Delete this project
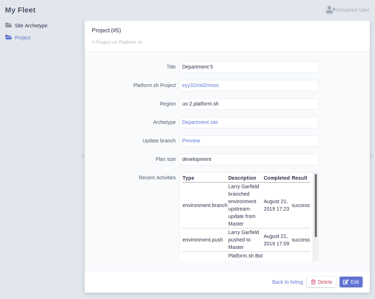The width and height of the screenshot is (375, 299). (x=321, y=282)
